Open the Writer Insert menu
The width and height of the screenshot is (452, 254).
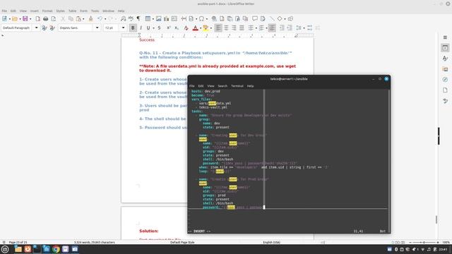[x=35, y=11]
